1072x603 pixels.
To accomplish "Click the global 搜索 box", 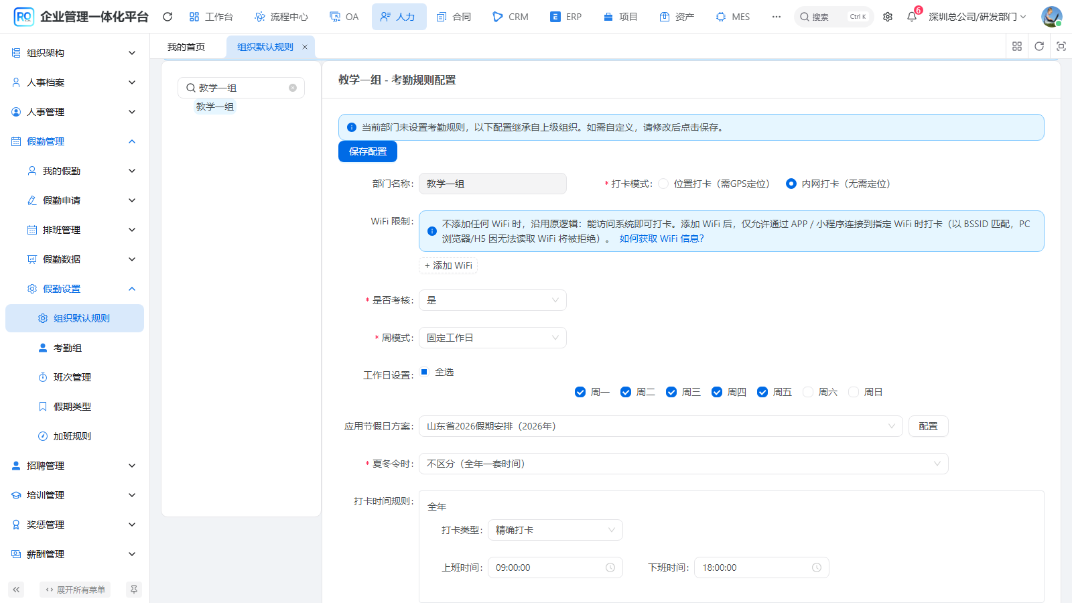I will click(834, 17).
